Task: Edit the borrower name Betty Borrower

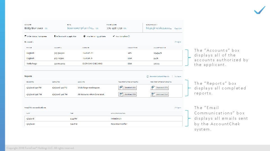Action: (x=46, y=29)
